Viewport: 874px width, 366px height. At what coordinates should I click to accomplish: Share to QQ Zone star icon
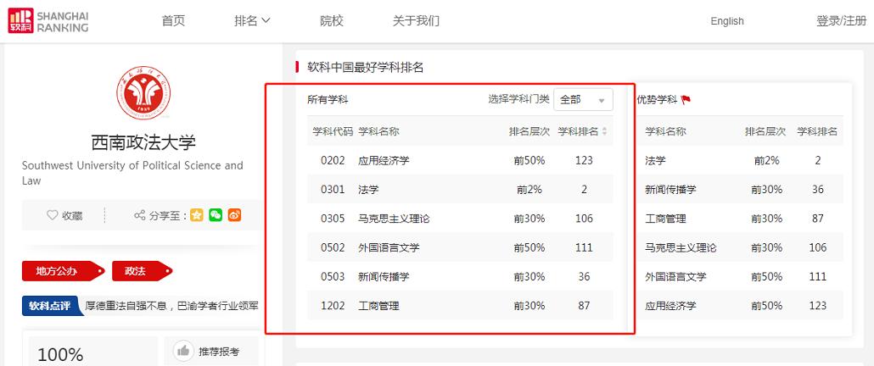coord(196,214)
